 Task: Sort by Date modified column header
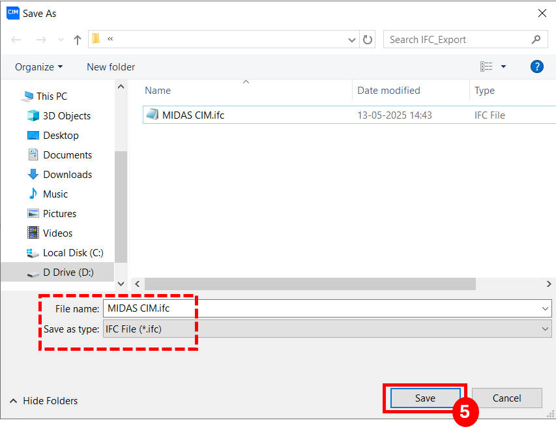(x=388, y=91)
